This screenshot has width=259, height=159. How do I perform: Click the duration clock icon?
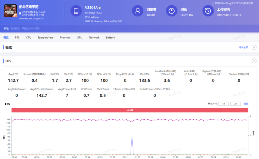(x=172, y=11)
